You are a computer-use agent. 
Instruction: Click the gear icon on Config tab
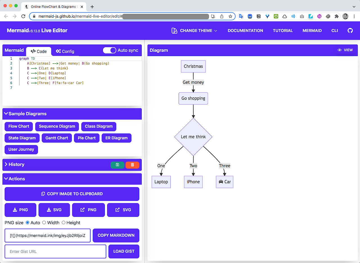click(x=58, y=51)
